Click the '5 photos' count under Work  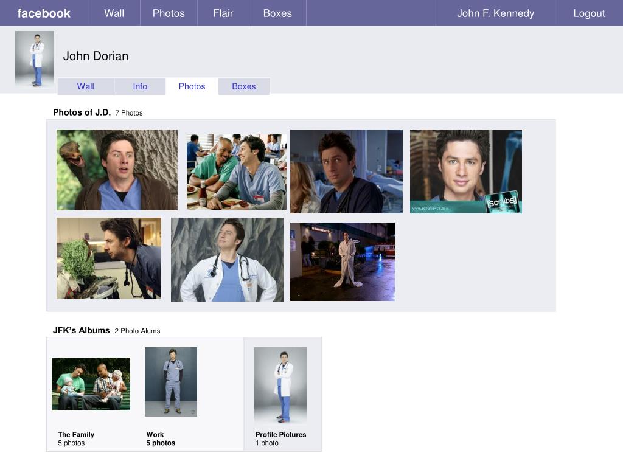point(161,443)
